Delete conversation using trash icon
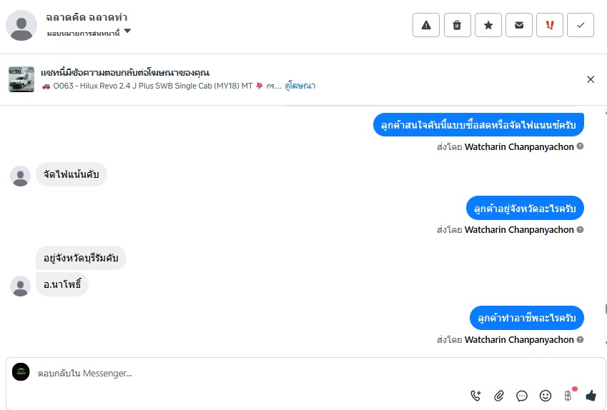The width and height of the screenshot is (607, 410). click(457, 25)
